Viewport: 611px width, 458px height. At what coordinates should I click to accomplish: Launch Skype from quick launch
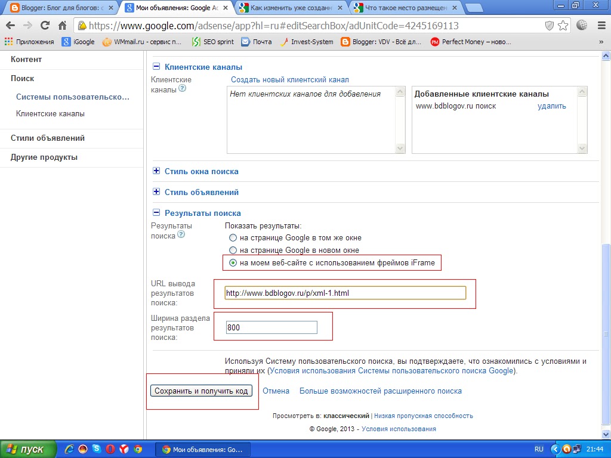(96, 449)
